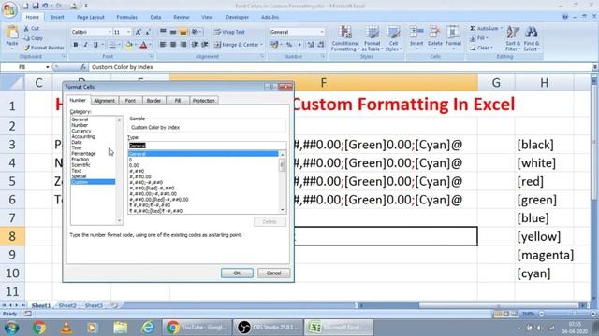599x336 pixels.
Task: Expand the Clipboard group dialog launcher
Action: (x=64, y=56)
